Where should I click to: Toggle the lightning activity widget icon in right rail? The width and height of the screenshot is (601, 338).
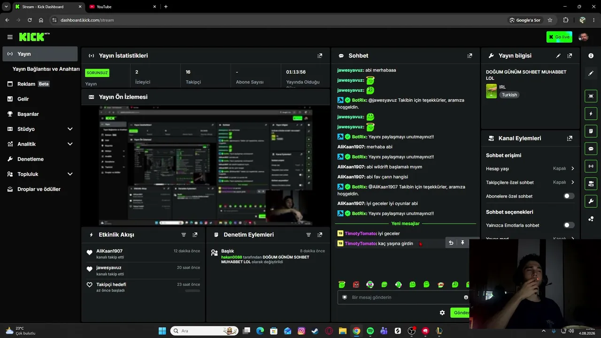point(591,114)
